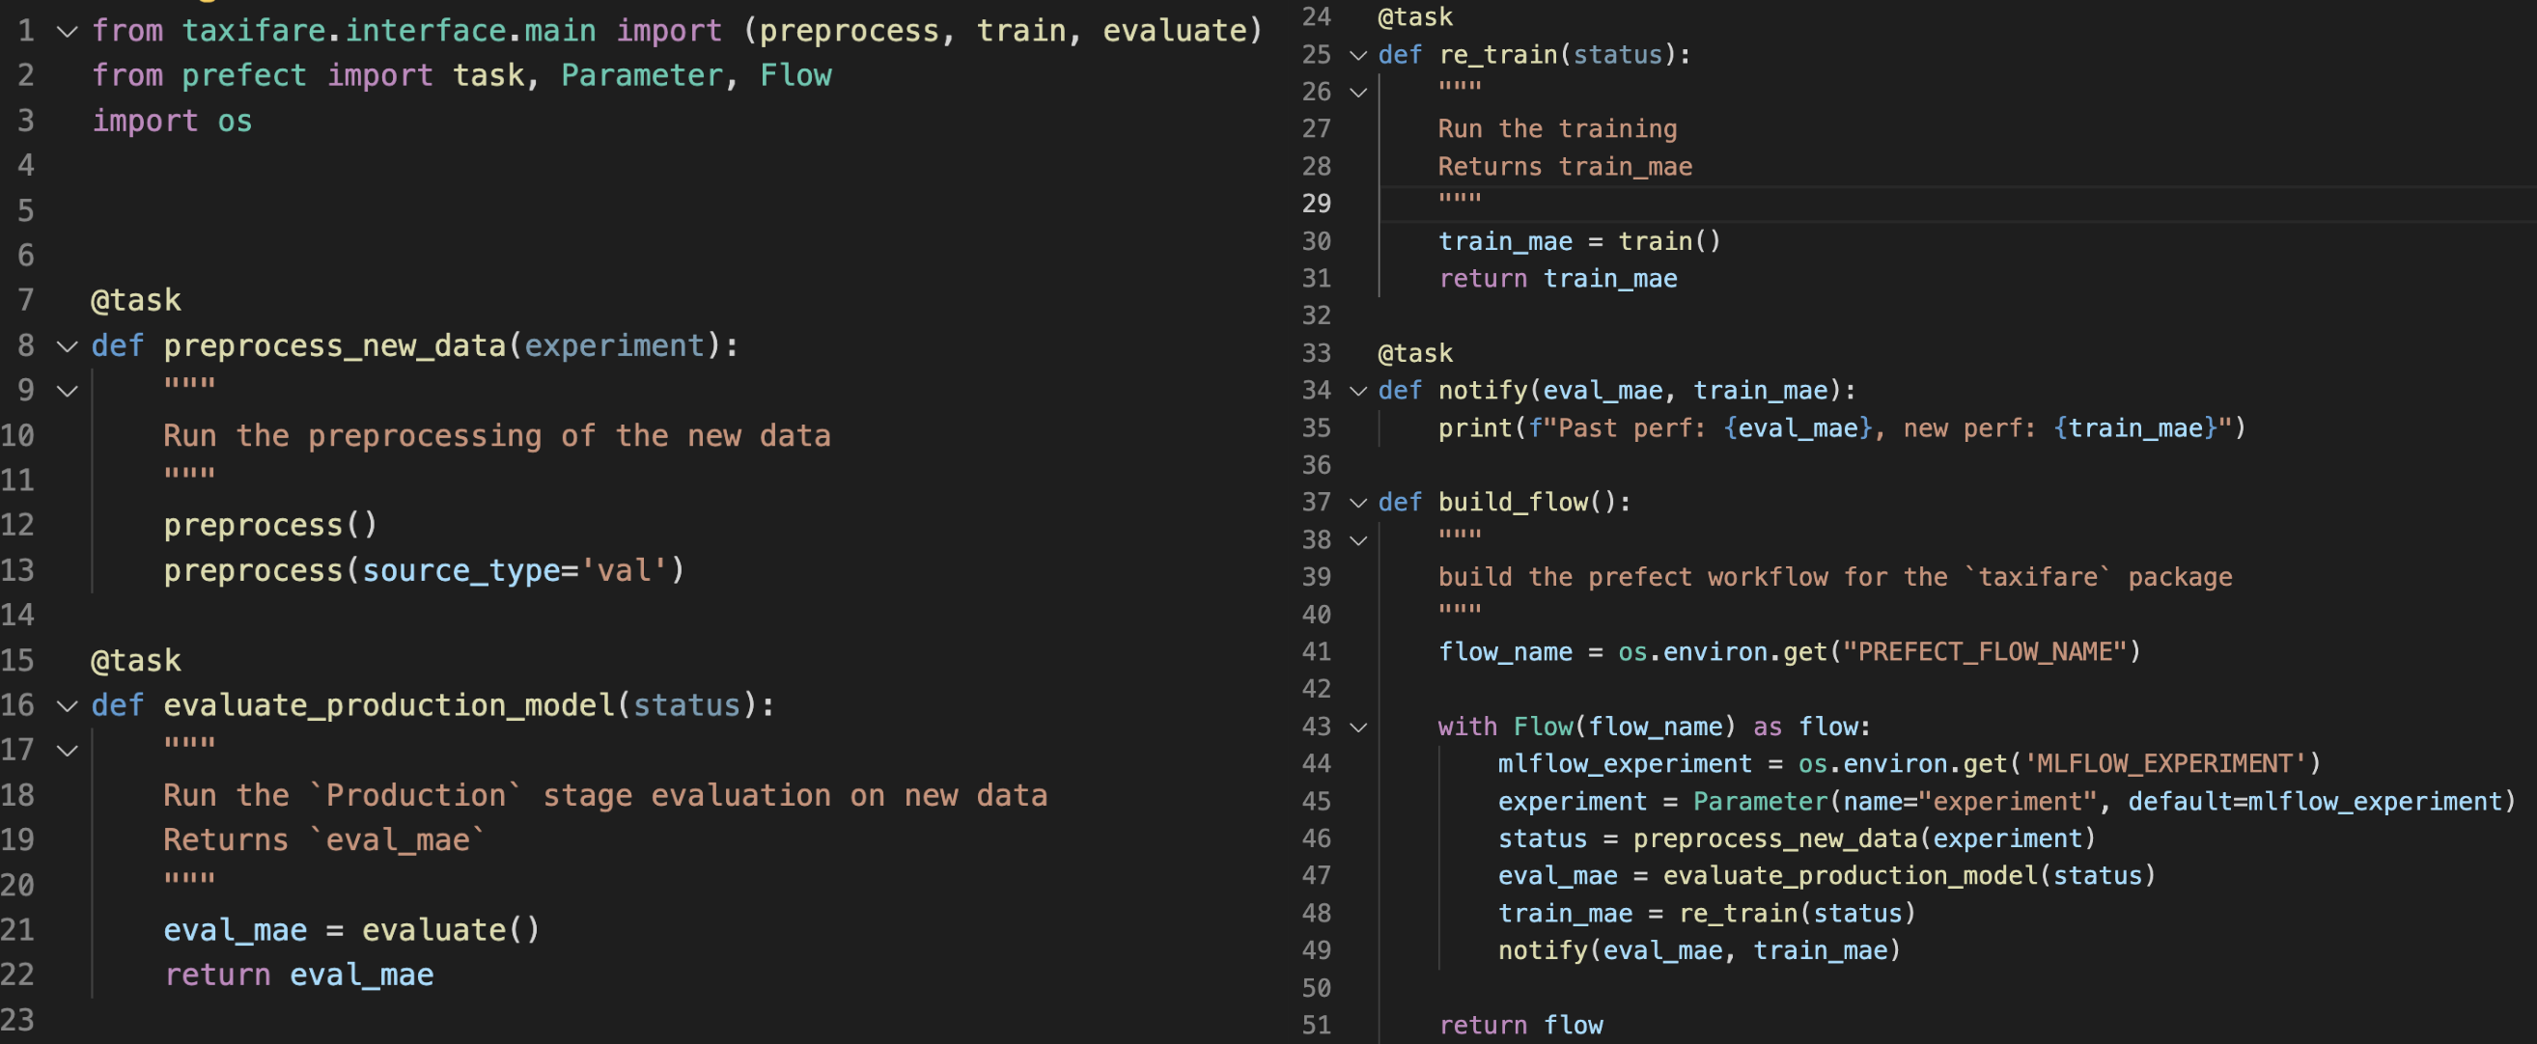The image size is (2537, 1044).
Task: Click the @task decorator above preprocess_new_data
Action: coord(136,300)
